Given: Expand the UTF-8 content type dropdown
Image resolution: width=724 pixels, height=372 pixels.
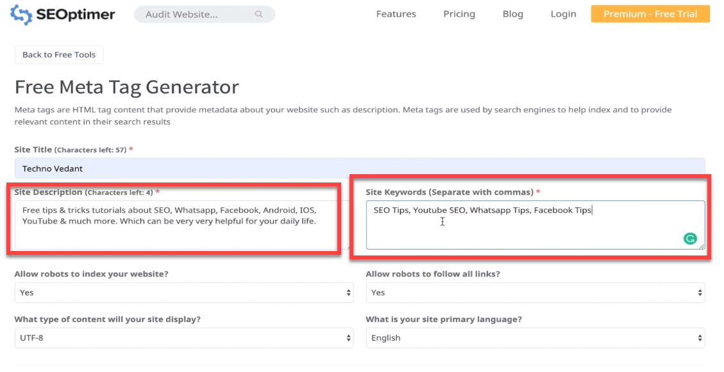Looking at the screenshot, I should 184,337.
